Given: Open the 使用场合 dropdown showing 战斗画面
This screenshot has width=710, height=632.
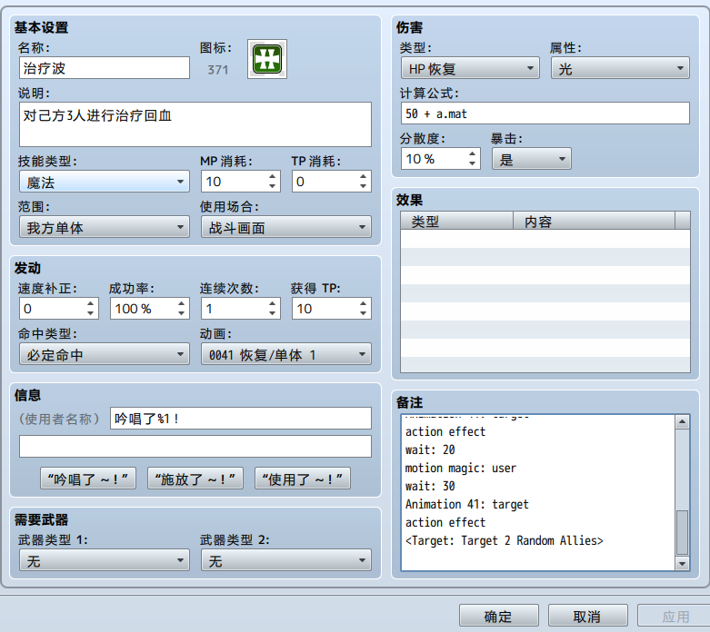Looking at the screenshot, I should pos(285,227).
